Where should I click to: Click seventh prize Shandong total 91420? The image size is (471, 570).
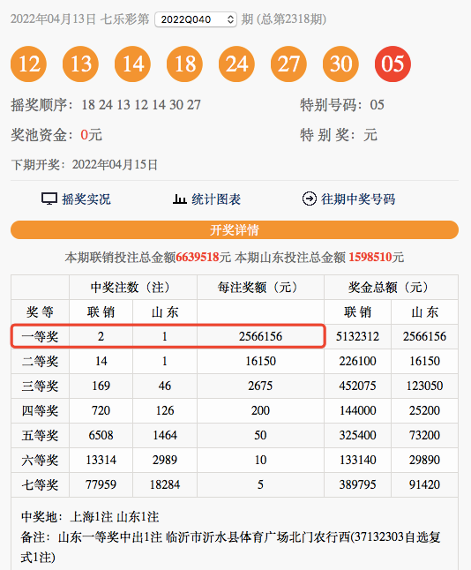point(424,484)
